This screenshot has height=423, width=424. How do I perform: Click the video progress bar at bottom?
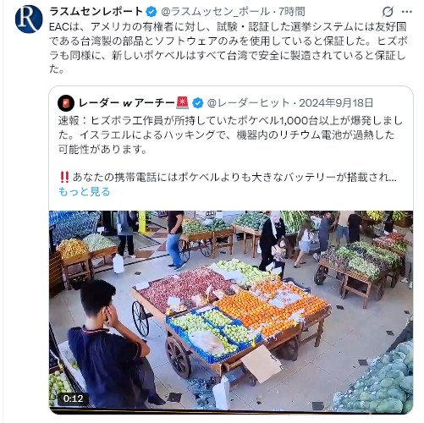231,411
